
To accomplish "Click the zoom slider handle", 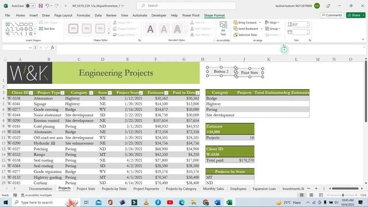I will point(343,195).
